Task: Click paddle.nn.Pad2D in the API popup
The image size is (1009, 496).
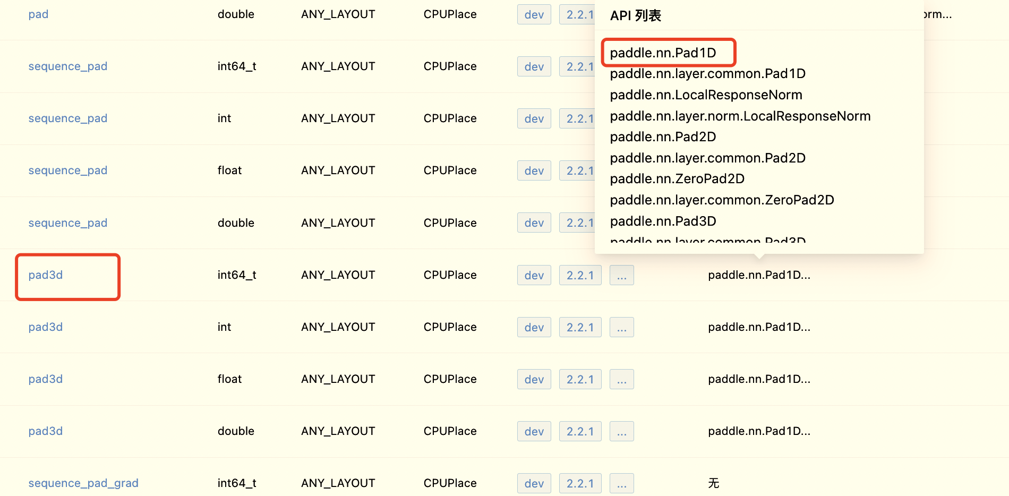Action: click(663, 136)
